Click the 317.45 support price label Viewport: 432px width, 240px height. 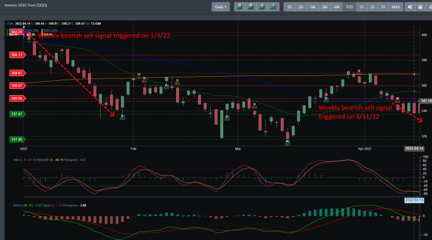click(17, 139)
